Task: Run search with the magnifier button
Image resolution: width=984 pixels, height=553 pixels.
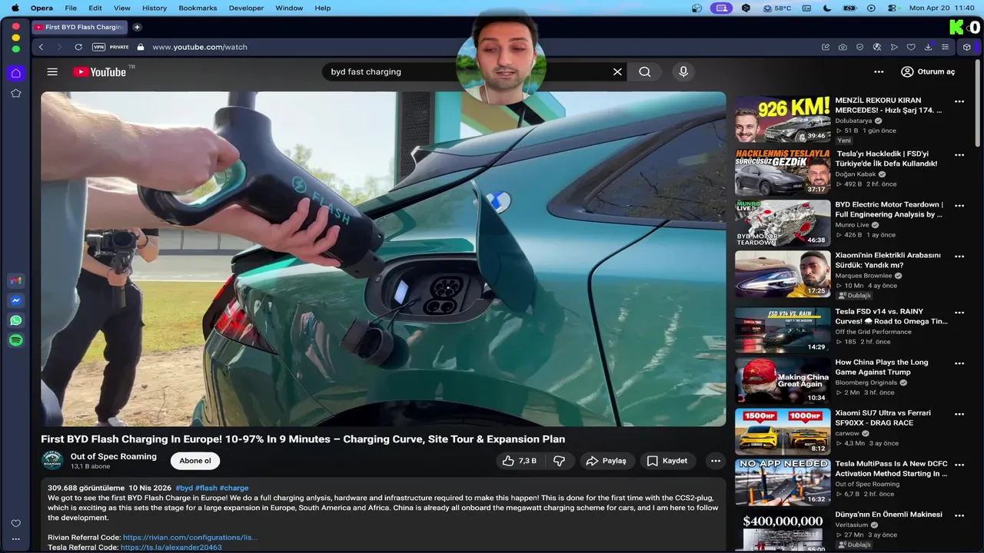Action: (645, 71)
